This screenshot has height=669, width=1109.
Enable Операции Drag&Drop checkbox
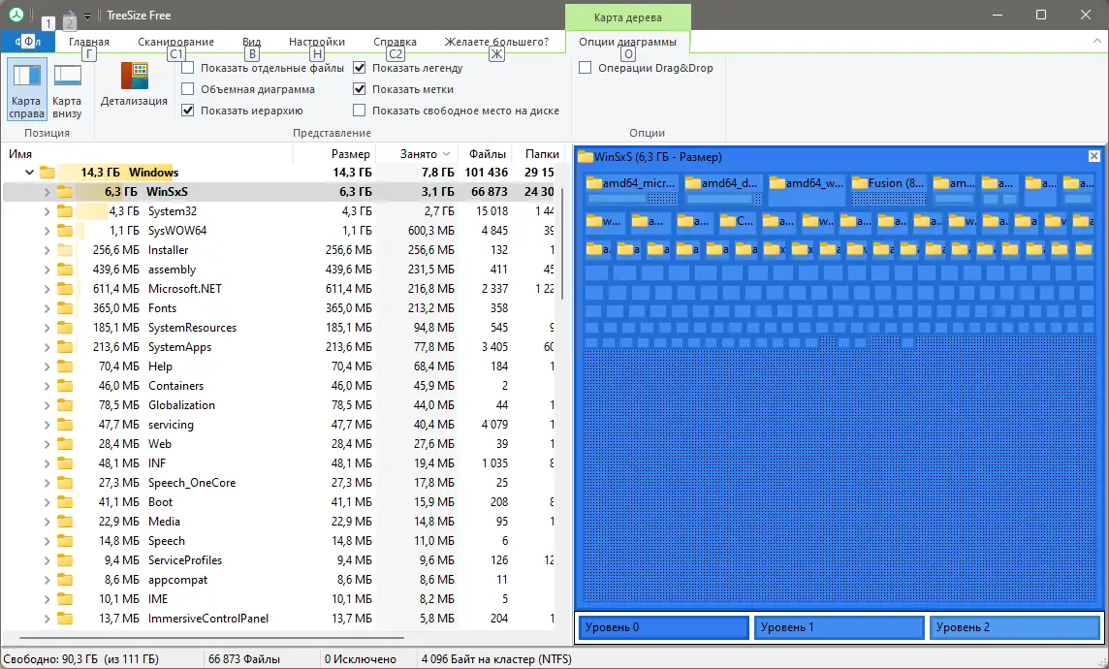point(585,68)
